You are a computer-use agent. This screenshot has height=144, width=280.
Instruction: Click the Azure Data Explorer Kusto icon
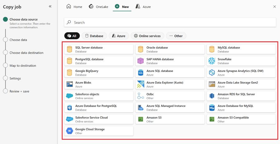pyautogui.click(x=141, y=84)
